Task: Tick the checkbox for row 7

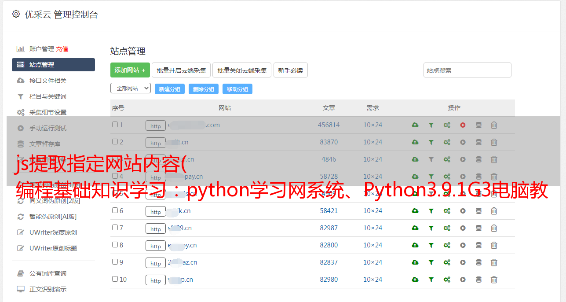Action: click(x=115, y=228)
